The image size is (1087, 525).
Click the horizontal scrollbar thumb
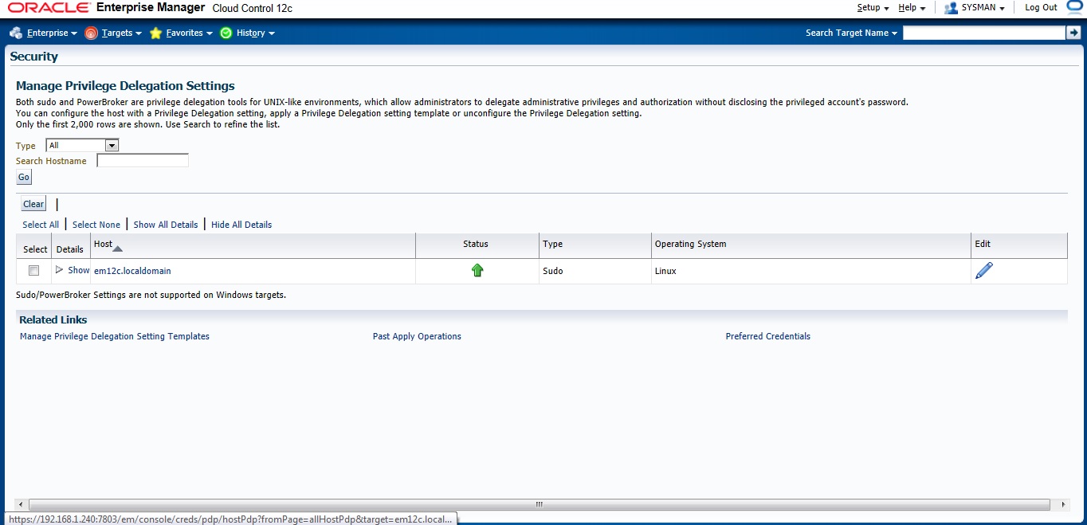[x=539, y=504]
